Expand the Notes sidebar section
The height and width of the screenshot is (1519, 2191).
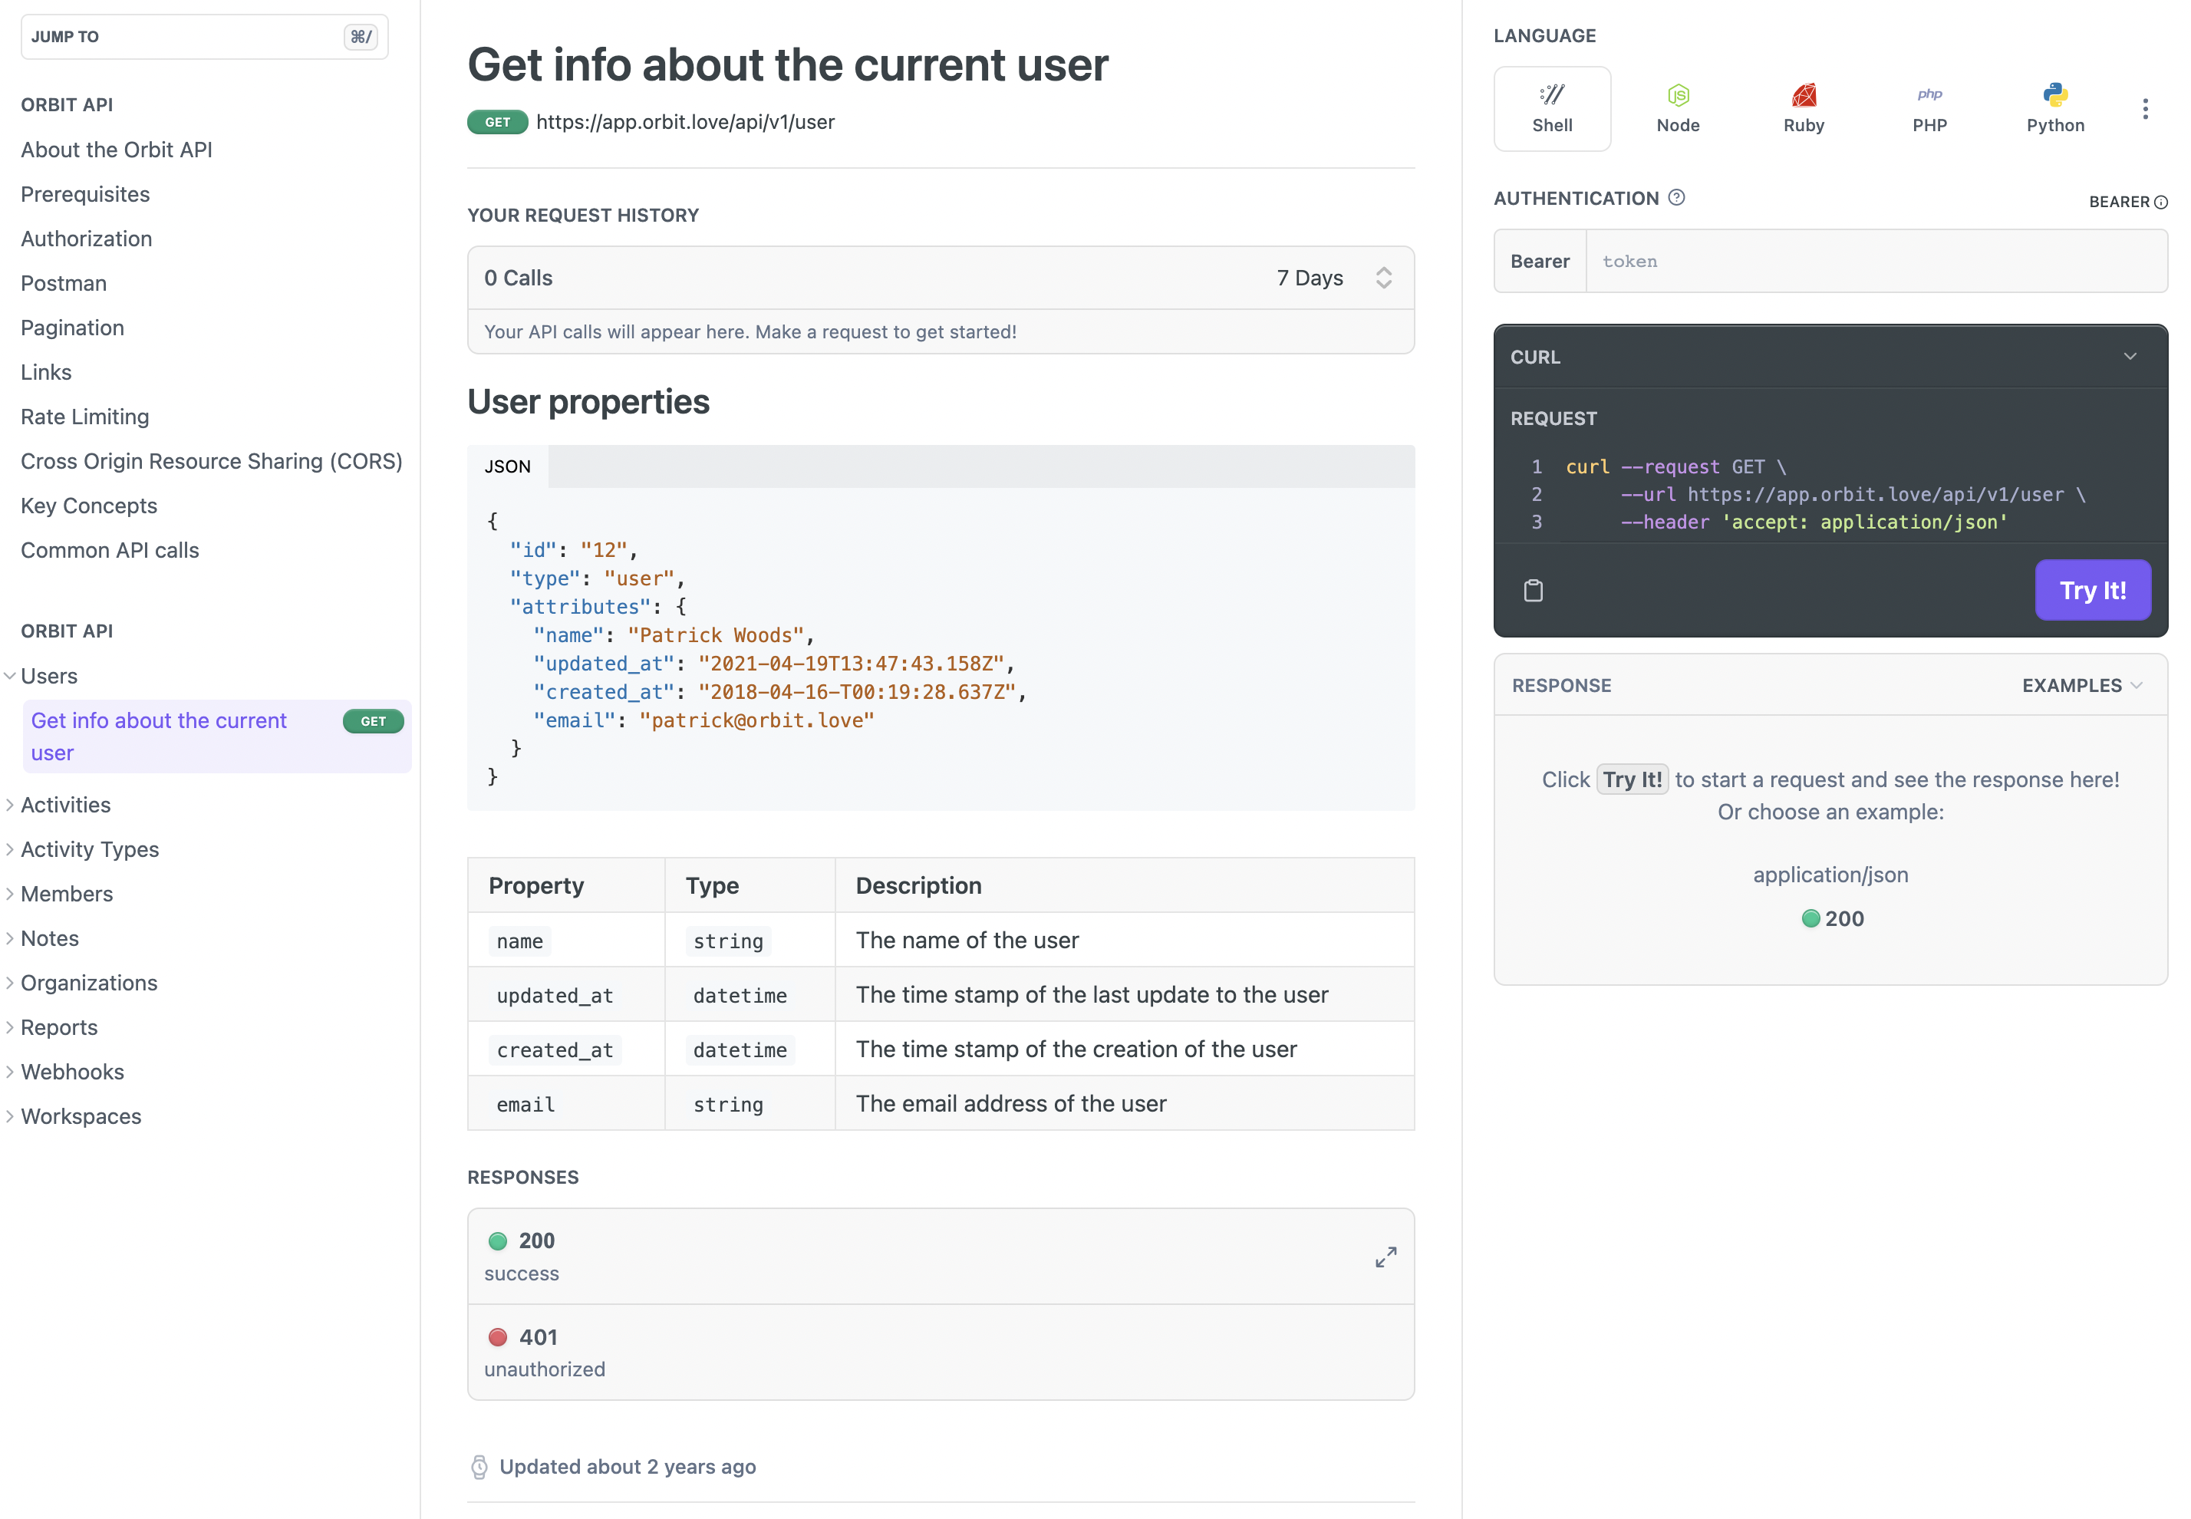(9, 937)
